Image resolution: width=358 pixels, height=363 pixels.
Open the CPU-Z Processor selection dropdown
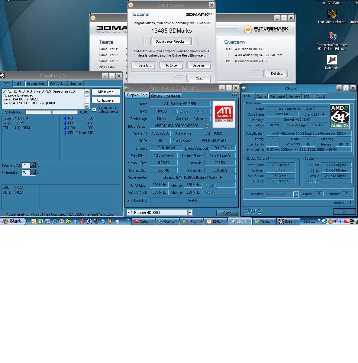(296, 194)
